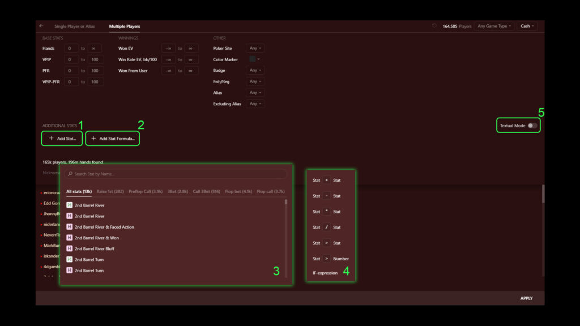Click the VPIP minimum field

pyautogui.click(x=71, y=59)
